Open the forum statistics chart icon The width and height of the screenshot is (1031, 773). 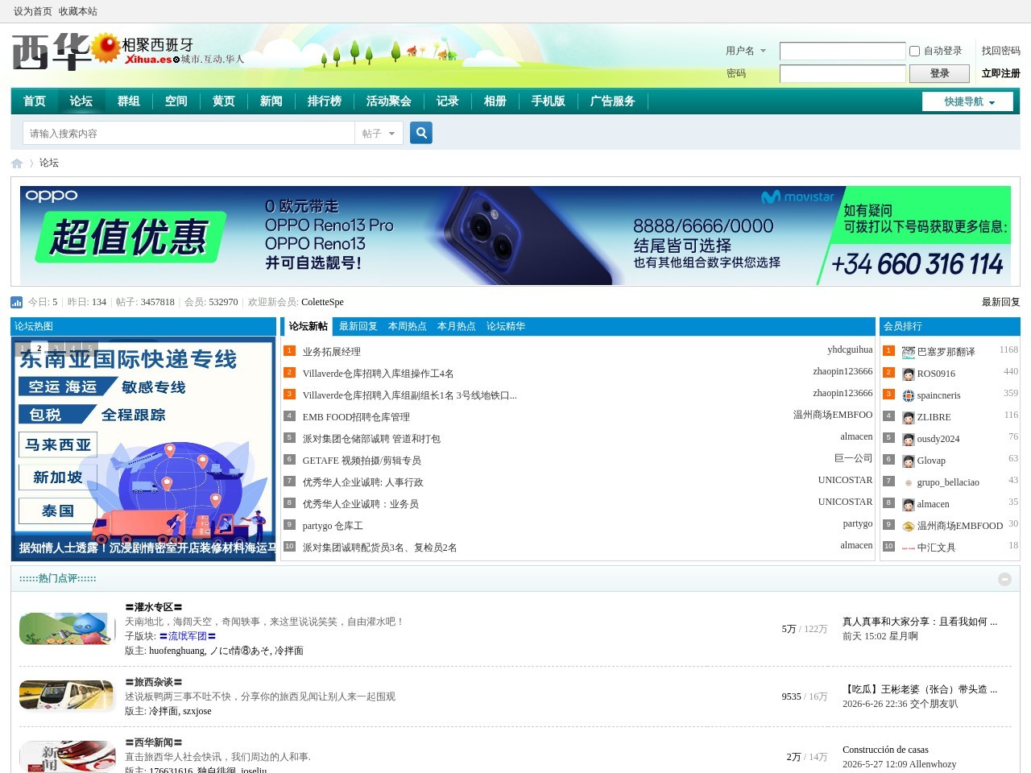16,302
